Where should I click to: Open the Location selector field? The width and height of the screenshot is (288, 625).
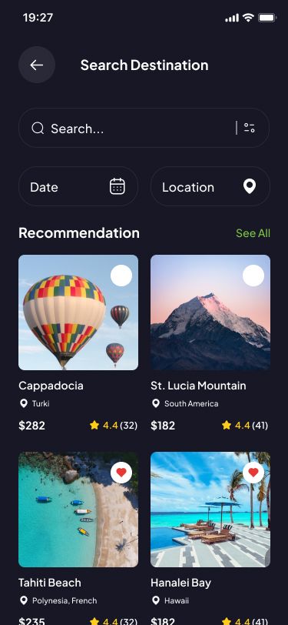pyautogui.click(x=210, y=186)
